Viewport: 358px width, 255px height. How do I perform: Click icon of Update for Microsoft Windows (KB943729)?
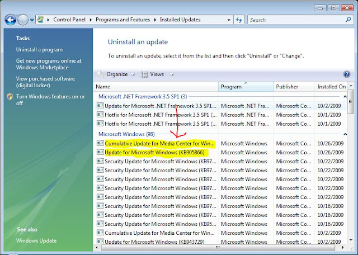point(100,242)
